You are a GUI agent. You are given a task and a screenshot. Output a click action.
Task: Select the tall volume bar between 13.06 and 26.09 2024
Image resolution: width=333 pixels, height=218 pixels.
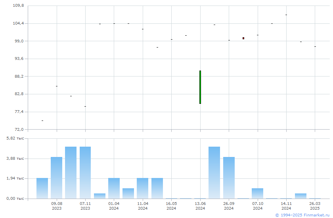click(214, 172)
